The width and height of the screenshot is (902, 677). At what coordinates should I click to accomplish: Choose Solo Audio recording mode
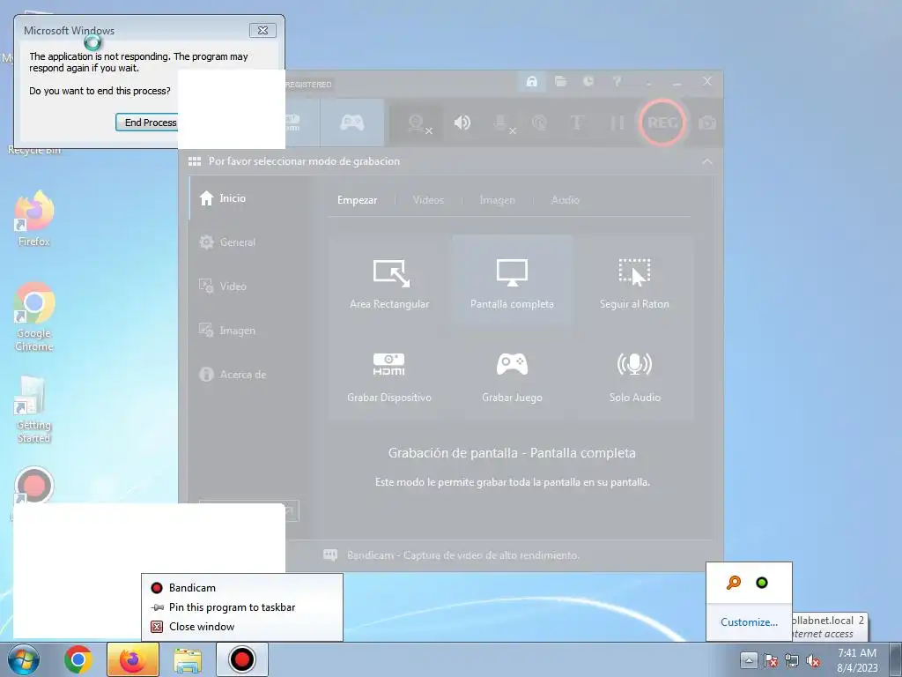click(x=634, y=376)
